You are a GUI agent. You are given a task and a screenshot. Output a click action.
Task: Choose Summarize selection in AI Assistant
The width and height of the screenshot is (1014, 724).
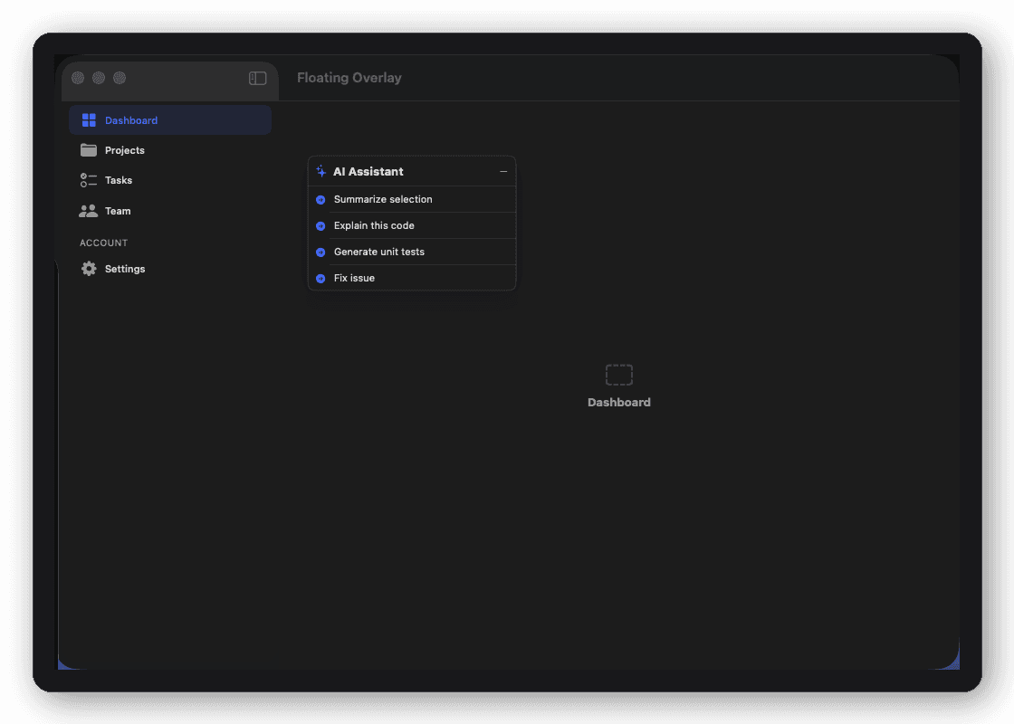[x=412, y=200]
